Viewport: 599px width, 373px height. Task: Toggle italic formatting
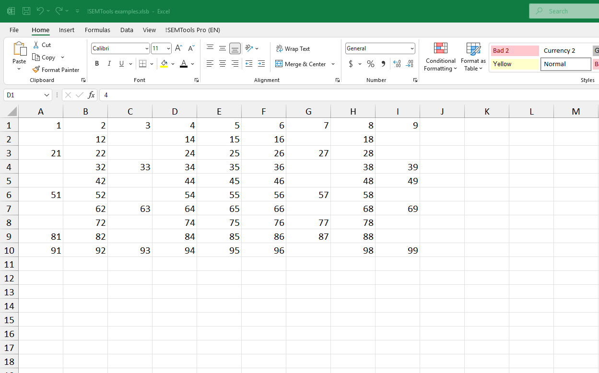point(109,63)
